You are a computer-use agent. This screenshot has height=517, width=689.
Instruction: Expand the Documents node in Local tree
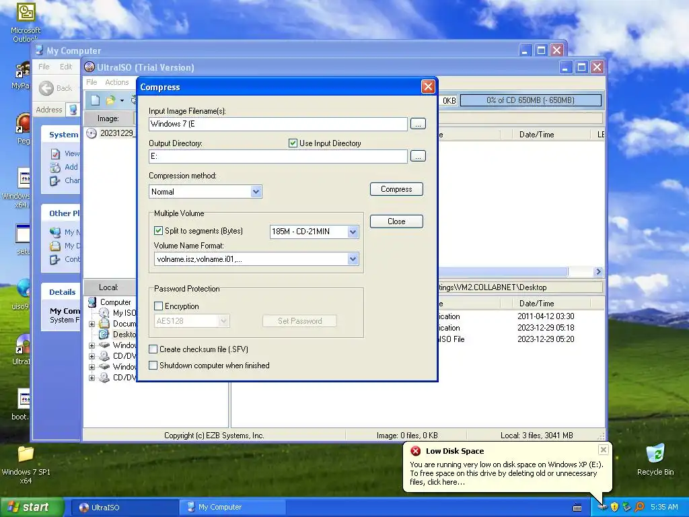[x=92, y=324]
